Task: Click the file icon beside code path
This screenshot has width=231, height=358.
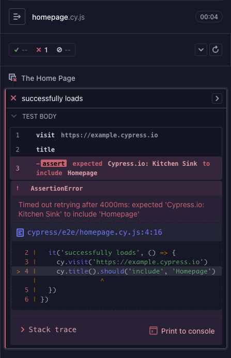Action: click(20, 233)
